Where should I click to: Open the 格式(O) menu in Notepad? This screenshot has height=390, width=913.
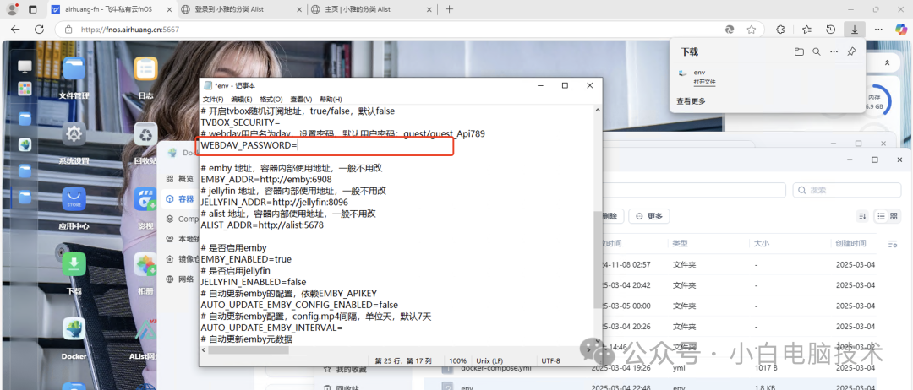(x=271, y=100)
